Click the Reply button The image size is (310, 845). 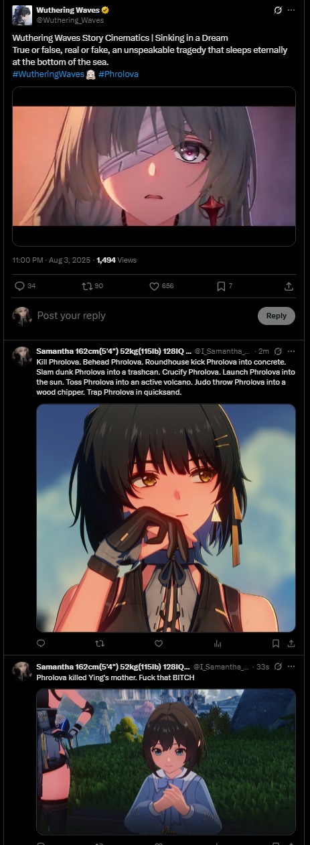277,316
